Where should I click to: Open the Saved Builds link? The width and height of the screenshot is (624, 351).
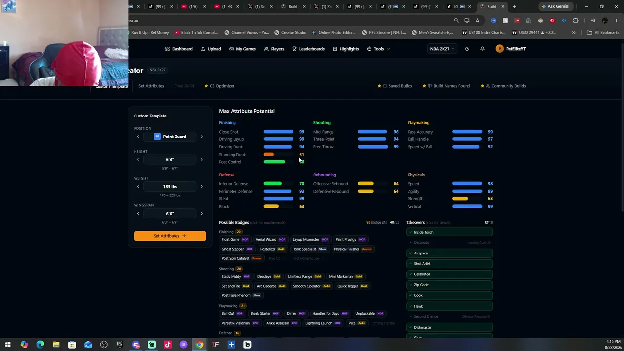click(395, 86)
